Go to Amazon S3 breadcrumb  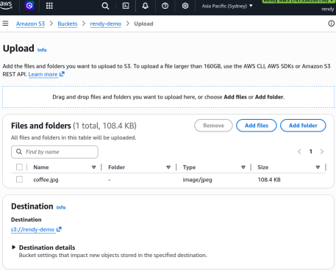(30, 24)
